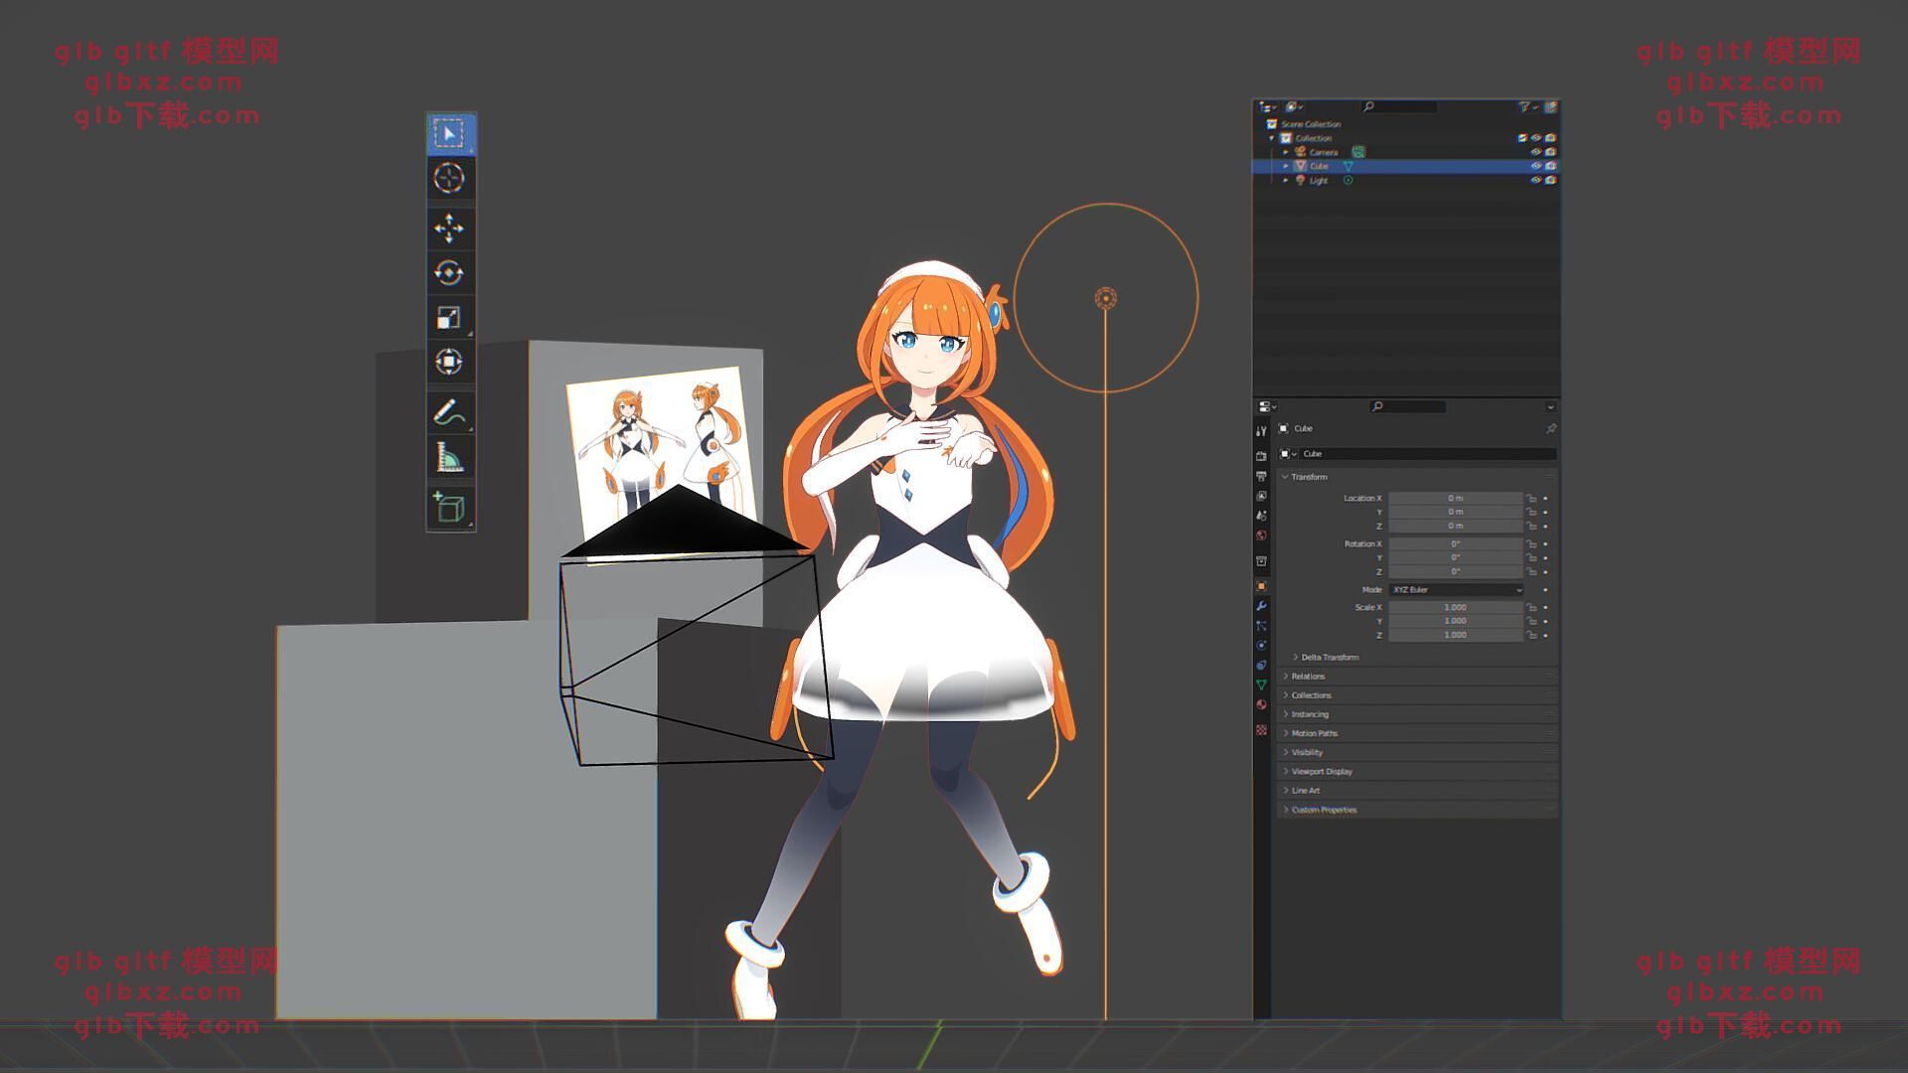Open the Object Constraints tab
This screenshot has width=1908, height=1073.
coord(1261,665)
